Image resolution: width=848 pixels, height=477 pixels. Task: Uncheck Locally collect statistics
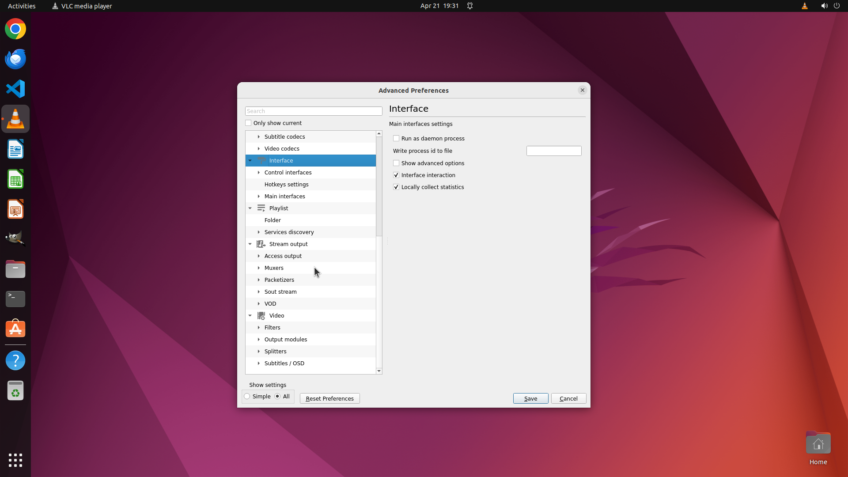[396, 187]
